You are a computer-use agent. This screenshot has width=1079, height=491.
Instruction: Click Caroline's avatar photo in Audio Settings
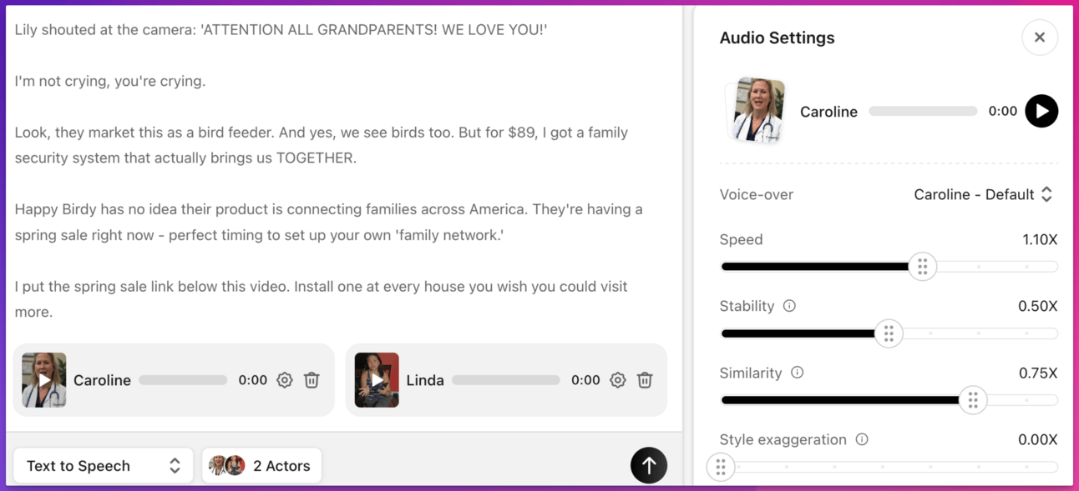point(756,111)
